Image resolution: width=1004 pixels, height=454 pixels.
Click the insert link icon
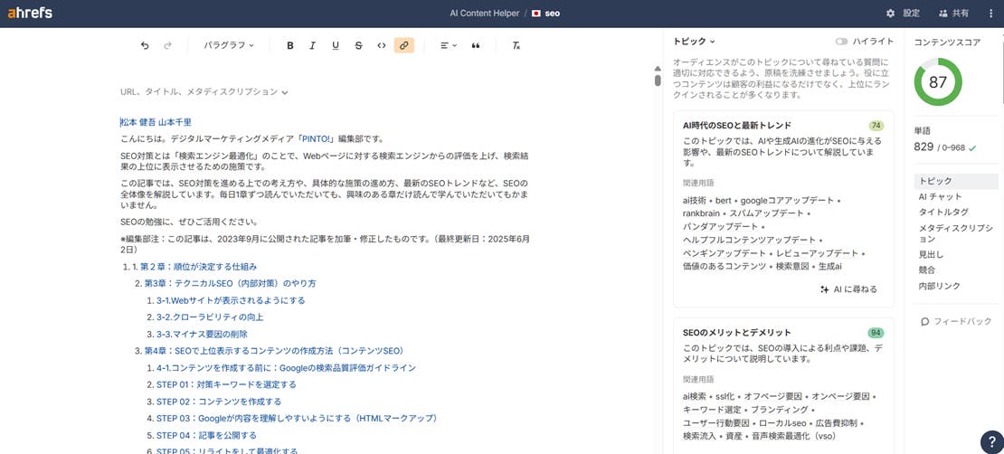click(x=404, y=45)
